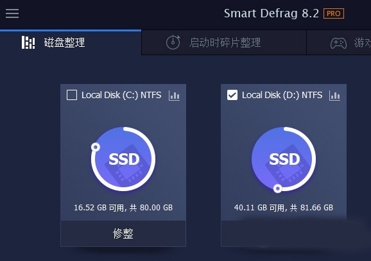Click the Local Disk (C:) NTFS label

point(121,95)
